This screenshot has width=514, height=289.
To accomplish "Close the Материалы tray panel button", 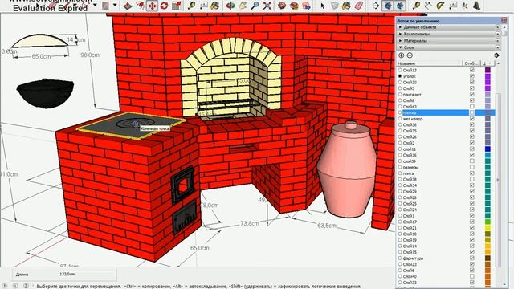I will (x=498, y=41).
